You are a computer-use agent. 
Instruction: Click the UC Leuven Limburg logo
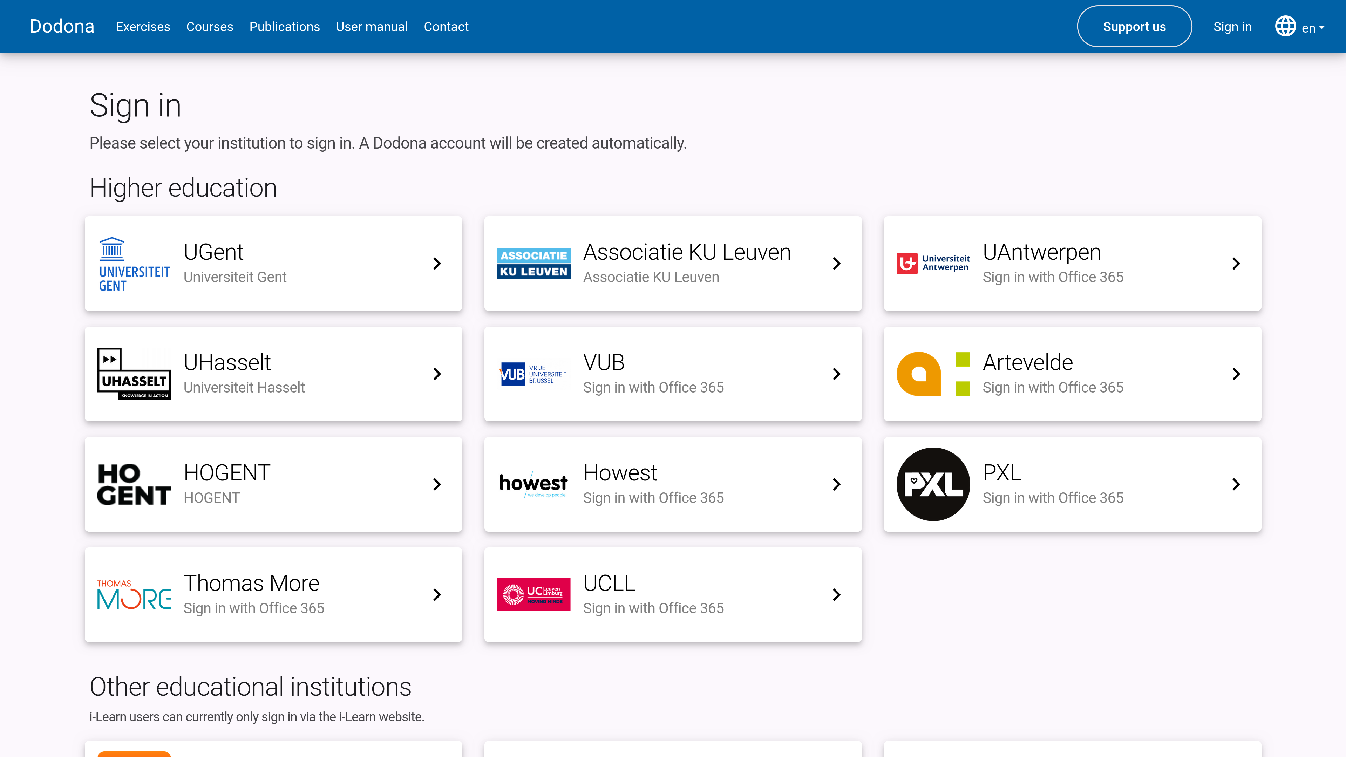533,594
